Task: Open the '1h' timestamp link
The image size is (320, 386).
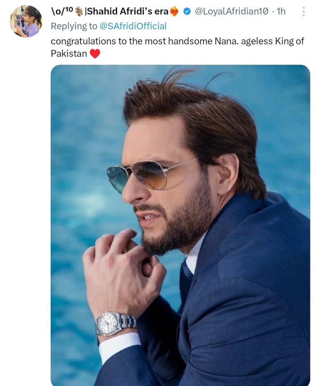Action: [281, 12]
